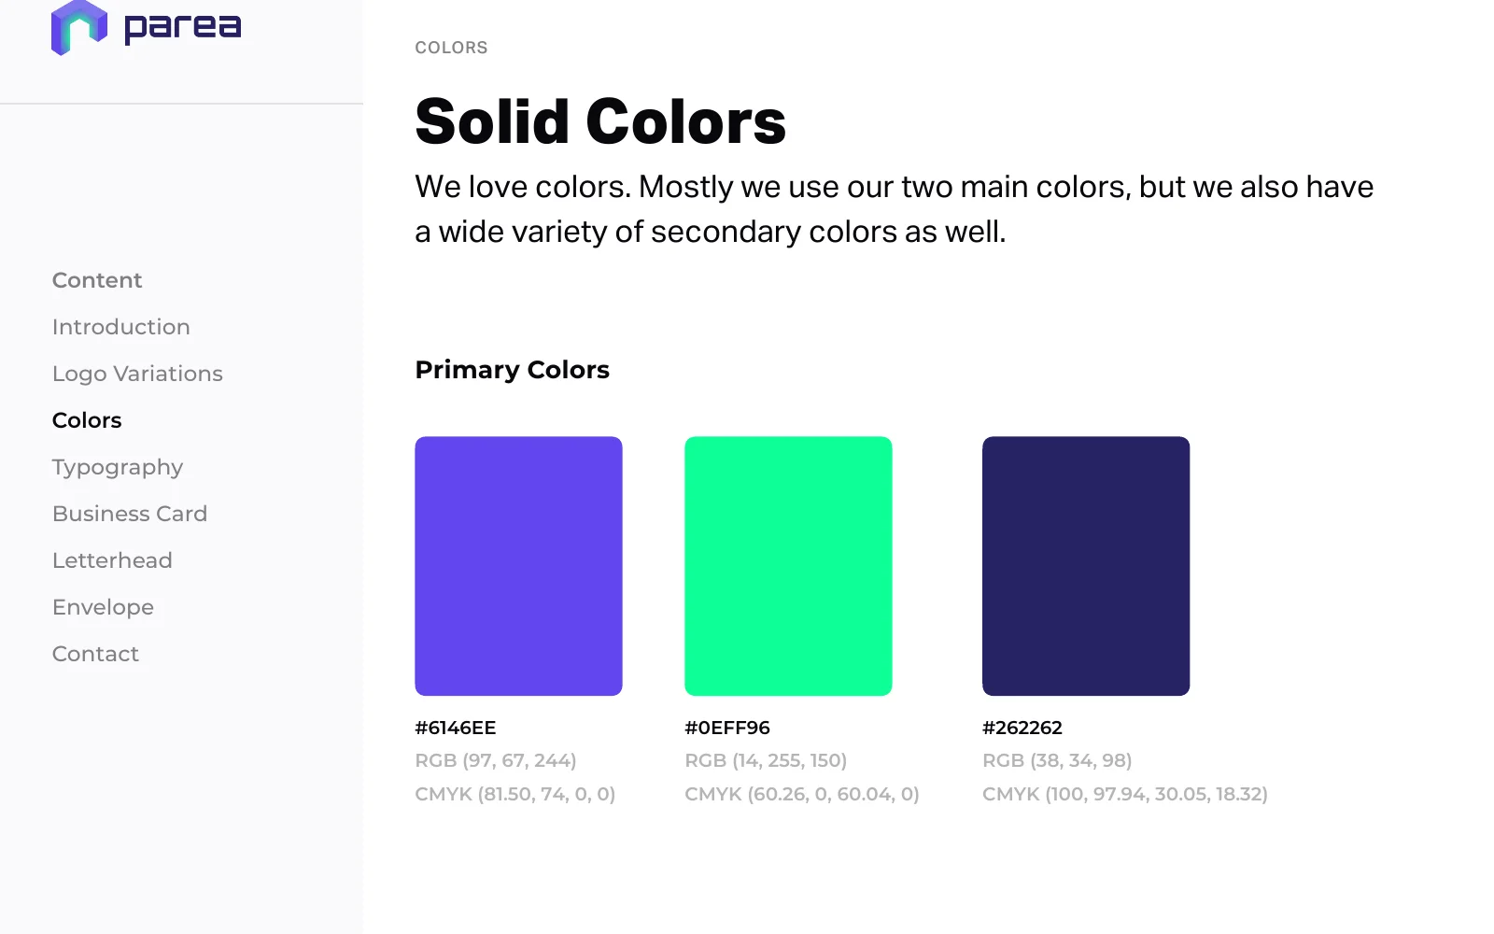This screenshot has height=934, width=1494.
Task: Click the purple #6146EE color swatch
Action: 518,566
